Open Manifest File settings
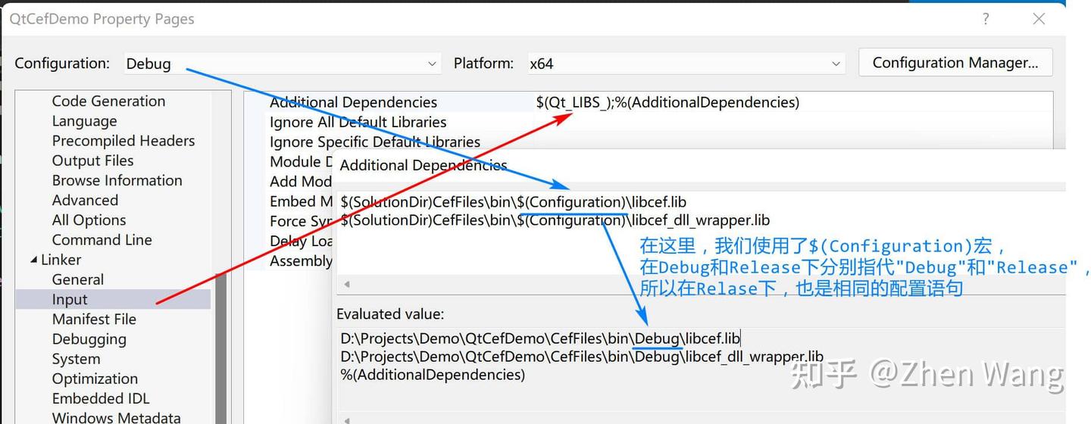This screenshot has width=1091, height=424. click(94, 319)
